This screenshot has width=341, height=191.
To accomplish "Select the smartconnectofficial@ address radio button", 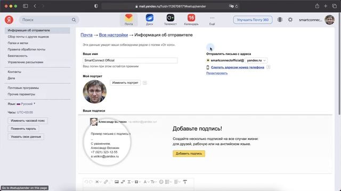I will (x=208, y=60).
